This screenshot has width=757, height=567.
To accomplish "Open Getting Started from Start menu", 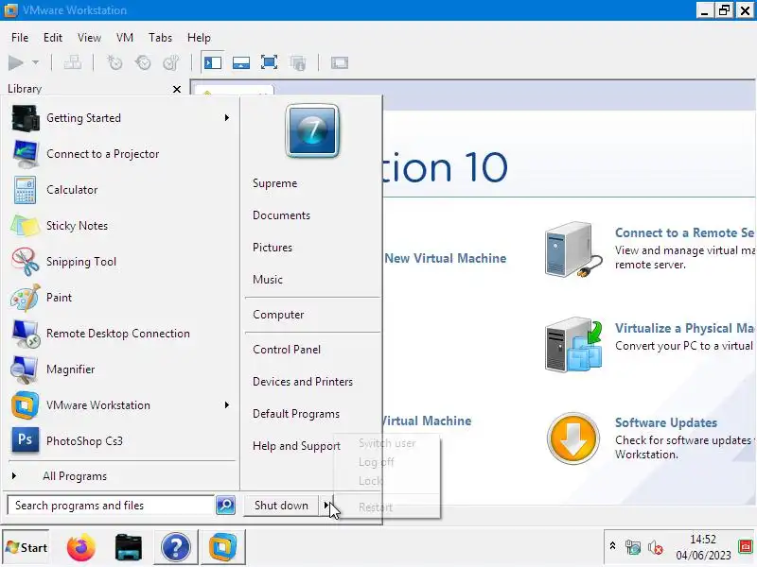I will coord(121,118).
